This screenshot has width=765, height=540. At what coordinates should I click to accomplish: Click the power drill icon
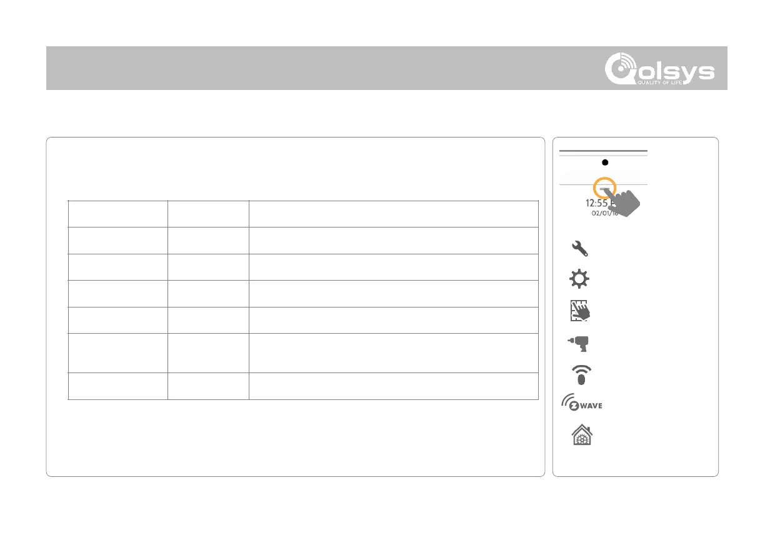tap(579, 342)
